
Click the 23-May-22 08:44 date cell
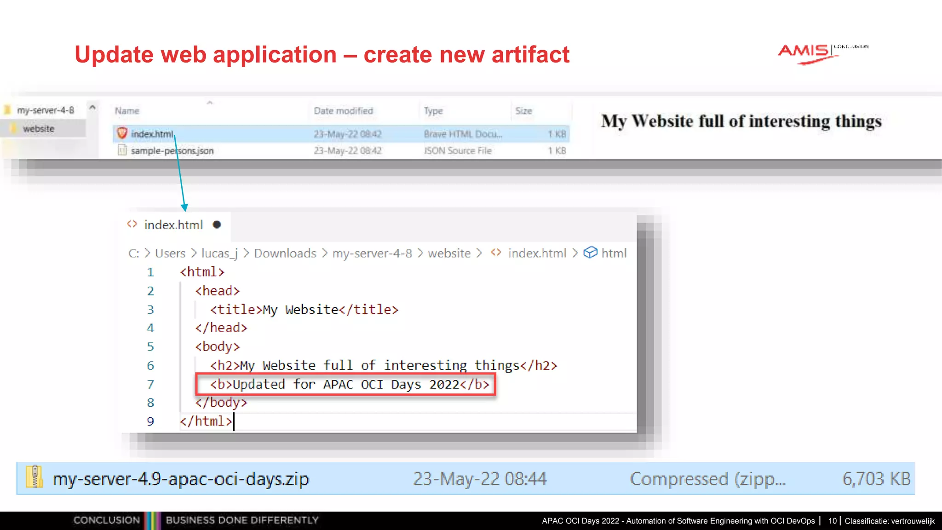point(480,479)
